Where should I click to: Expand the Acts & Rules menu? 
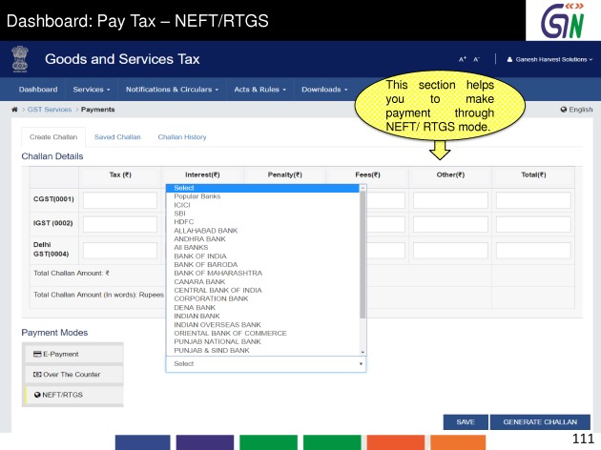(x=259, y=90)
